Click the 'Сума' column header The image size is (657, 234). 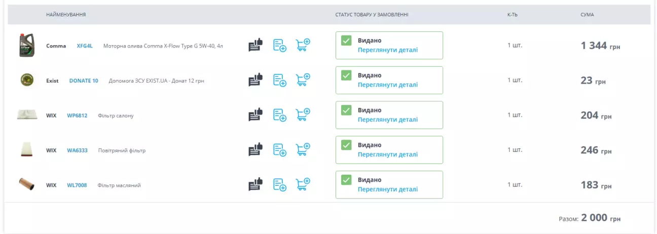(x=587, y=15)
